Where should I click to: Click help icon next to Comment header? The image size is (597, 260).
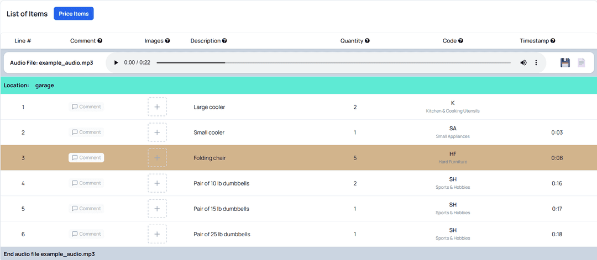point(100,41)
